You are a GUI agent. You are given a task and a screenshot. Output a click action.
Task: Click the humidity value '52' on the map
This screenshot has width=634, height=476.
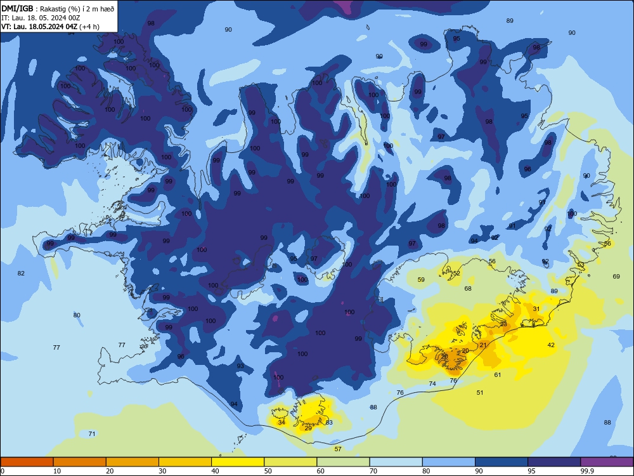pos(456,273)
